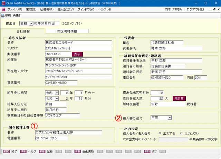Open the ヘルプ(H) menu
The height and width of the screenshot is (159, 221).
pyautogui.click(x=104, y=9)
